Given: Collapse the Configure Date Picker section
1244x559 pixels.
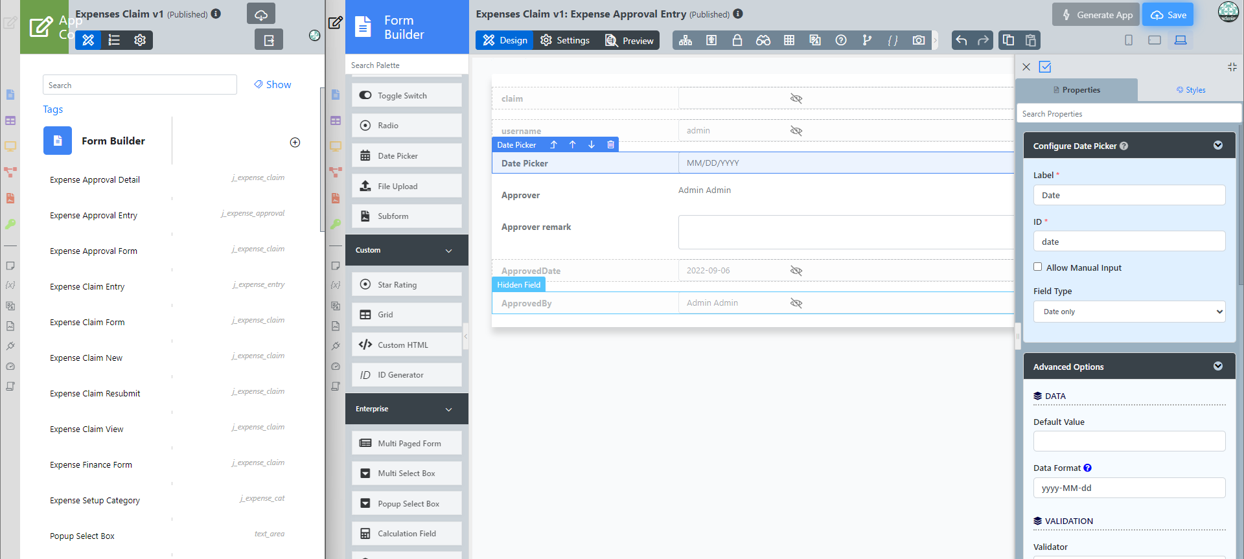Looking at the screenshot, I should click(1218, 145).
